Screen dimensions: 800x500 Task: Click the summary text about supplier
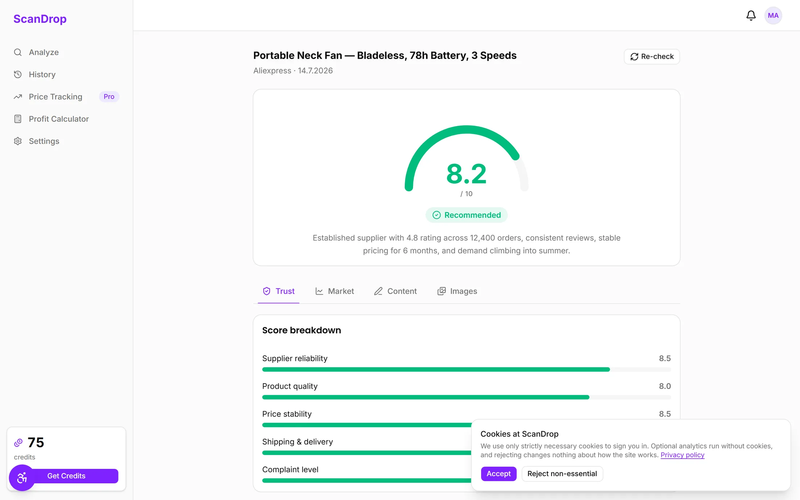point(466,244)
